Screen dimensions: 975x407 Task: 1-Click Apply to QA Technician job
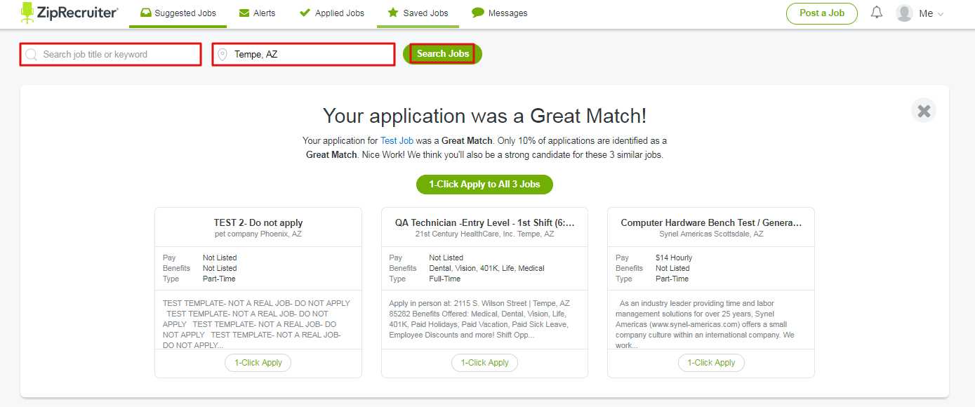(484, 363)
